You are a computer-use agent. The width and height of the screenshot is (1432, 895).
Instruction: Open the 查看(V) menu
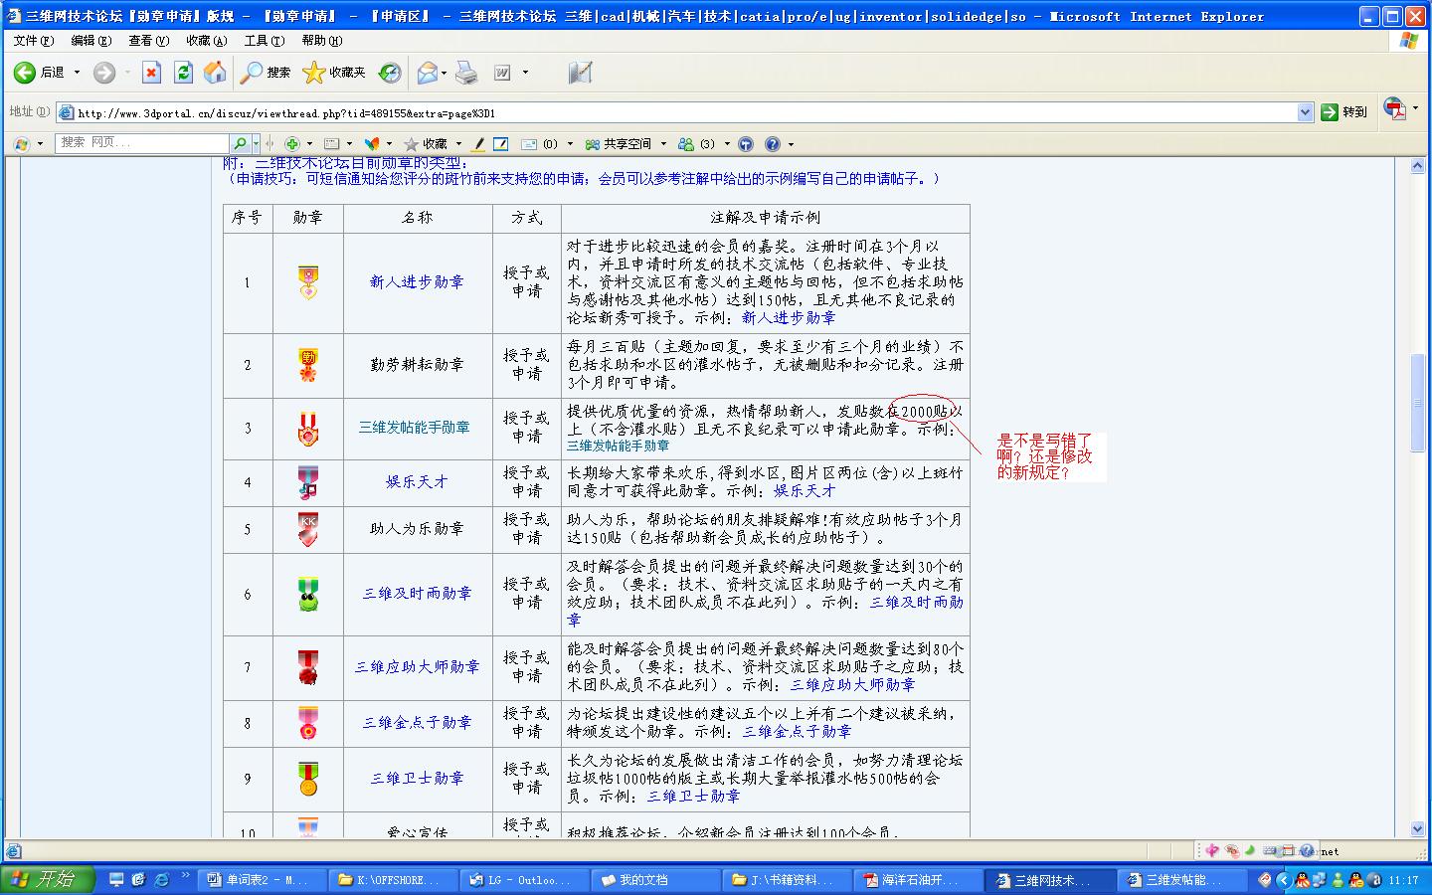(x=149, y=41)
